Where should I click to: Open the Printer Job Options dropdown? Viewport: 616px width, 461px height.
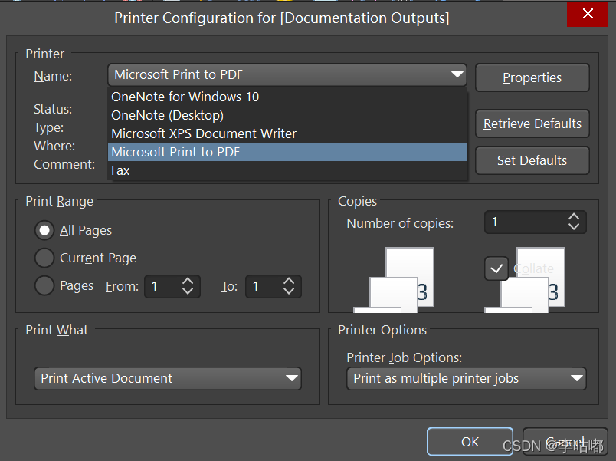click(x=467, y=378)
